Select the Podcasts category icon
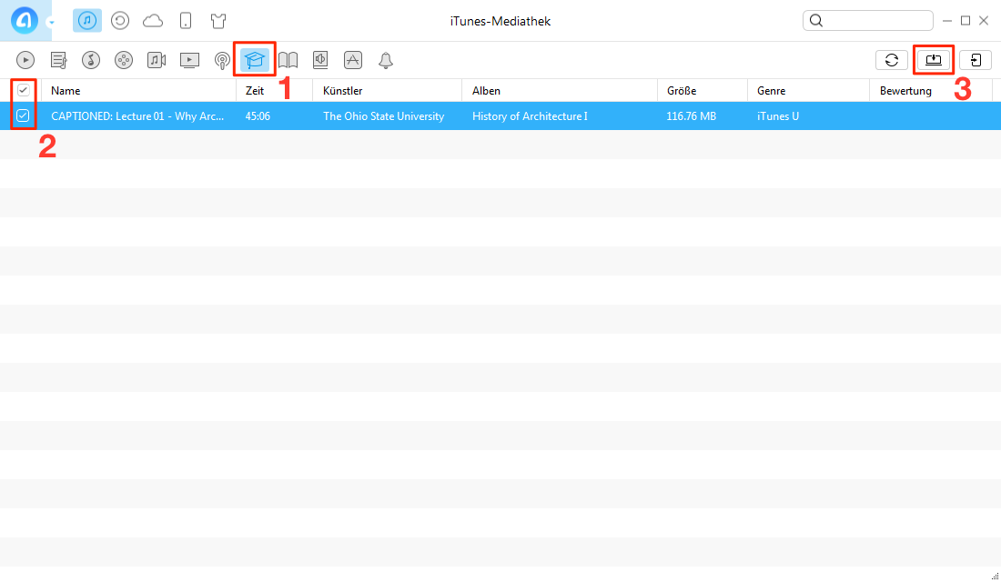 click(222, 61)
